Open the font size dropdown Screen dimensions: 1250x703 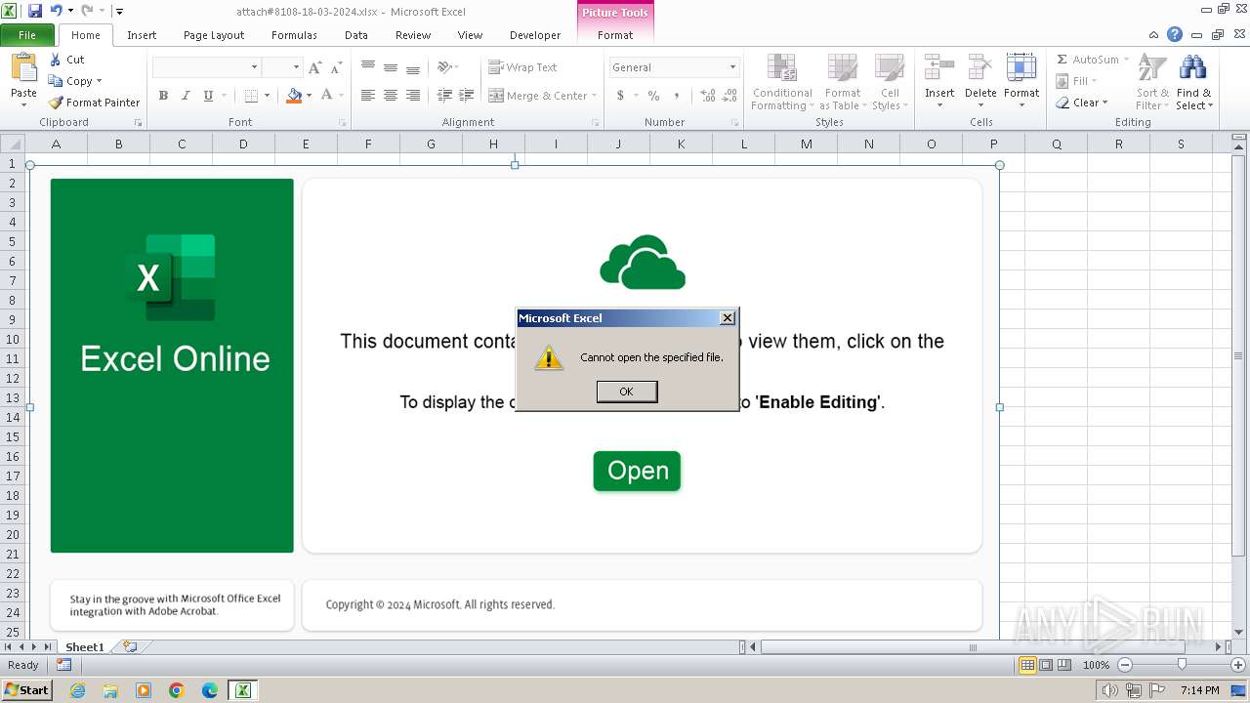click(x=295, y=67)
